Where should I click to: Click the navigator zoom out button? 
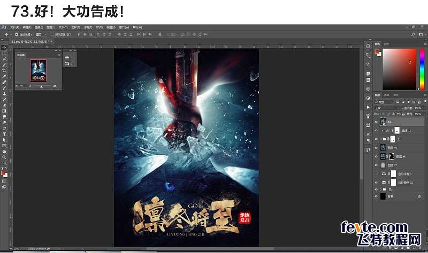30,86
